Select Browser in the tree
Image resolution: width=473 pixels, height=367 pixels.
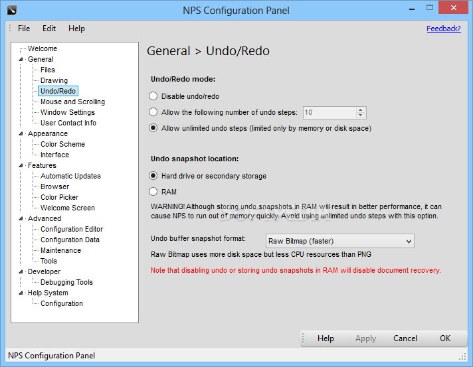55,186
